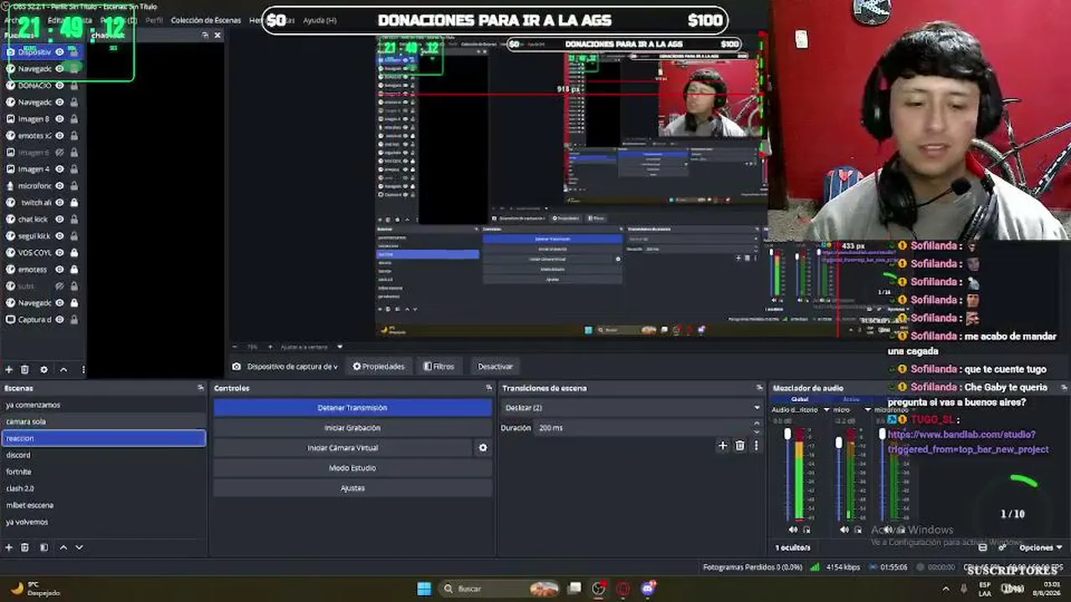The image size is (1071, 602).
Task: Select the fortnite scene
Action: coord(103,472)
